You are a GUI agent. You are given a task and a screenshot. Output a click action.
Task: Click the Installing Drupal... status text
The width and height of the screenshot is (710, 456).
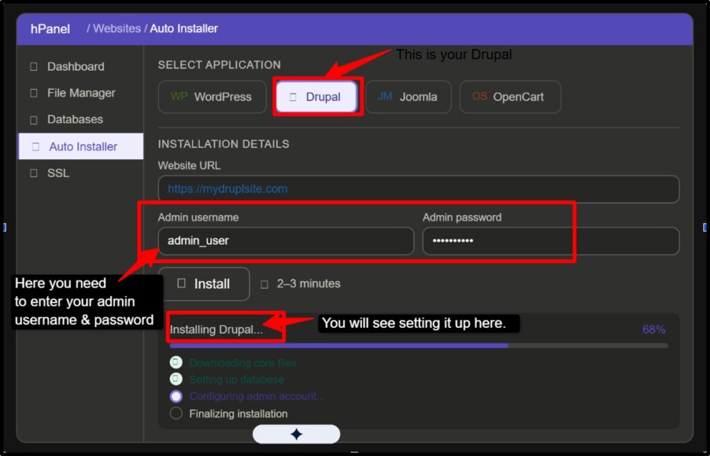pos(216,329)
